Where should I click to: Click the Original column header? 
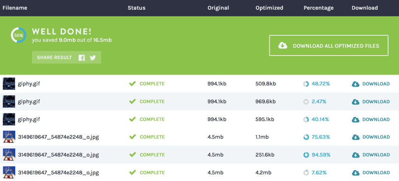tap(218, 8)
